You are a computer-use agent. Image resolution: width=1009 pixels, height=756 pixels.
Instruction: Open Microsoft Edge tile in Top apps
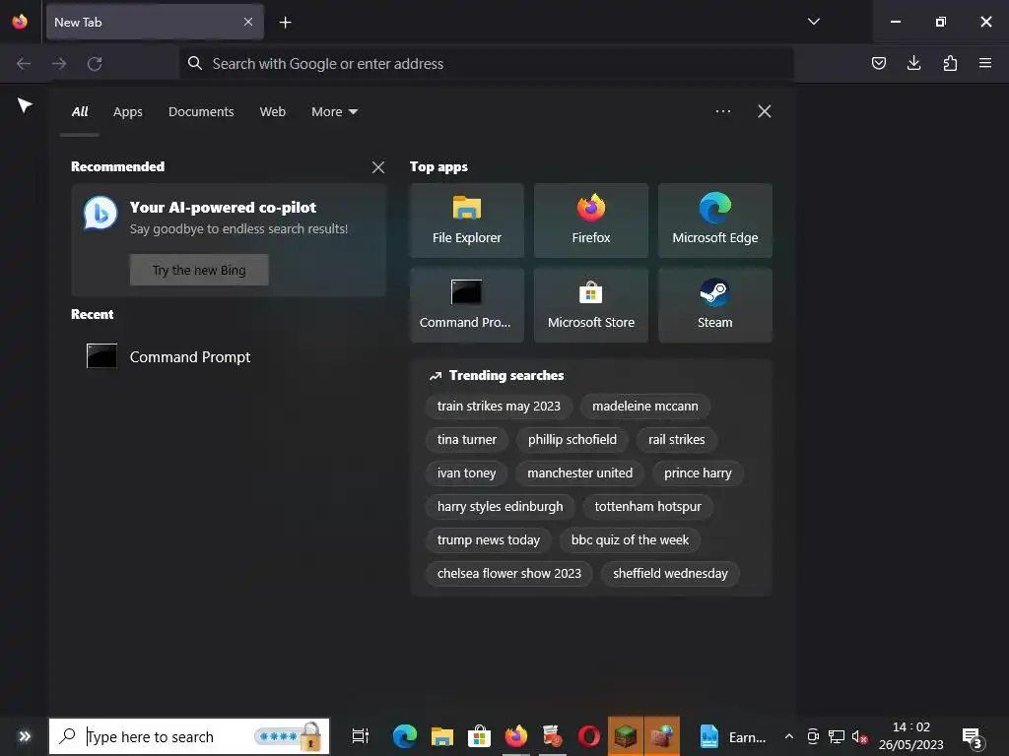tap(715, 220)
